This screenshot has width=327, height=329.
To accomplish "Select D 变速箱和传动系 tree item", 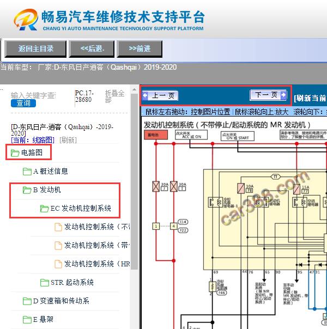I will [x=61, y=301].
